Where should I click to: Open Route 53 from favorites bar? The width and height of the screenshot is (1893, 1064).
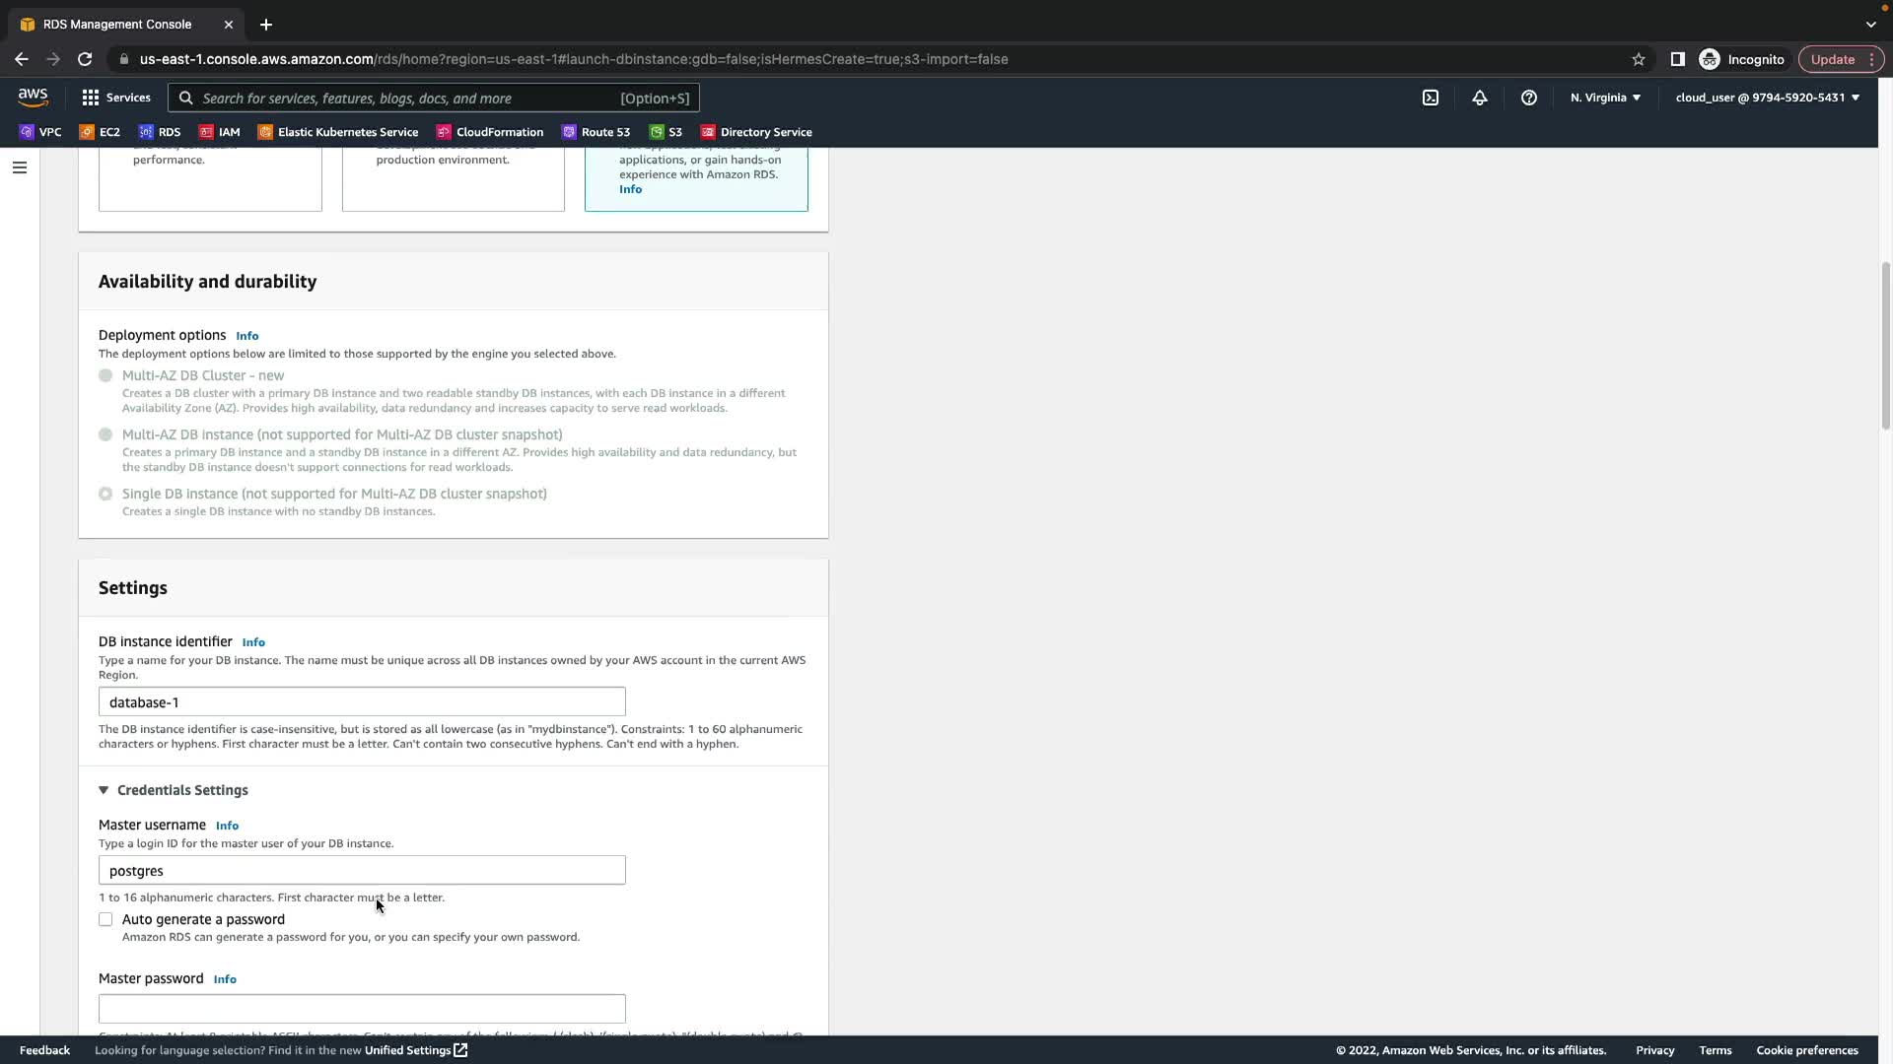pos(596,132)
